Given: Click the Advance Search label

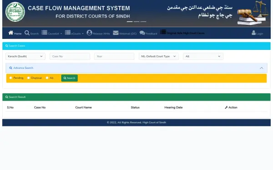Looking at the screenshot, I should tap(23, 68).
